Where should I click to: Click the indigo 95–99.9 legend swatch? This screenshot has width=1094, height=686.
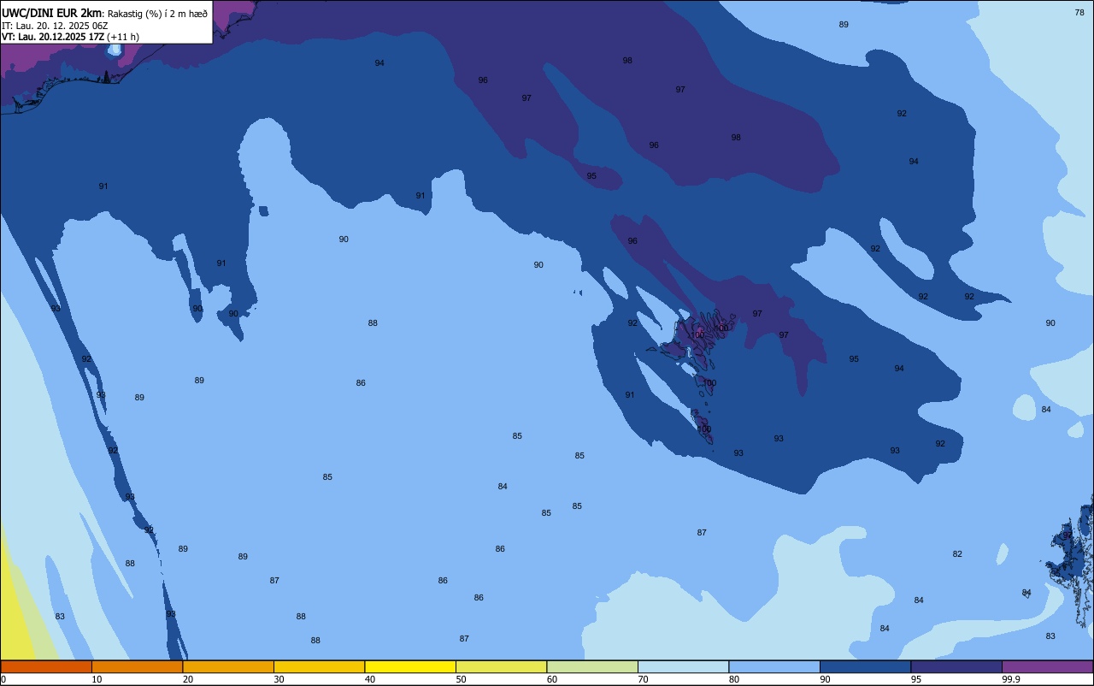click(x=956, y=666)
